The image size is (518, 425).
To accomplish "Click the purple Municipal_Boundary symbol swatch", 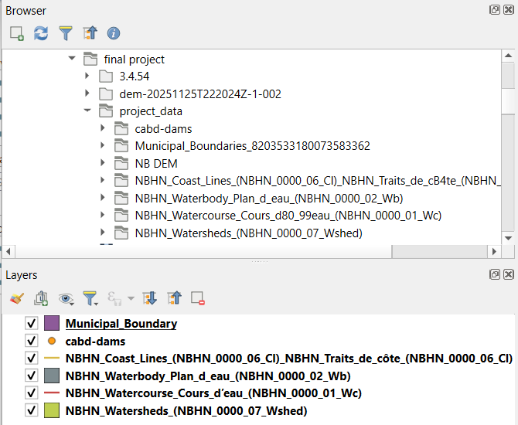I will click(52, 324).
